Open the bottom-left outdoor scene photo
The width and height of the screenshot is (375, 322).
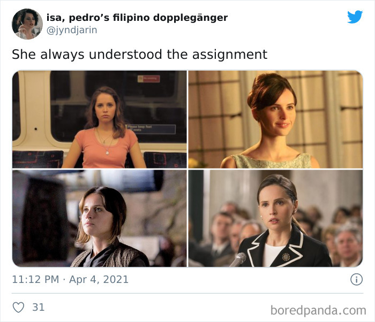pos(100,218)
